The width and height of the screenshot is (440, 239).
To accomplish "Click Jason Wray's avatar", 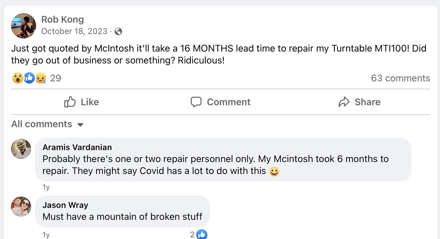I will tap(21, 206).
